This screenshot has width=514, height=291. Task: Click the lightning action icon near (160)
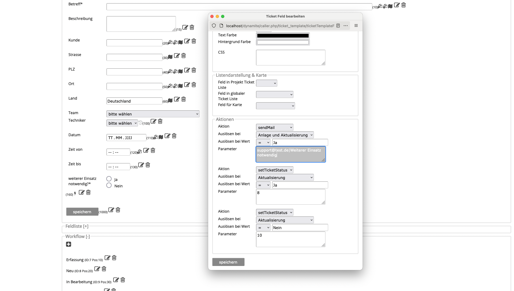75,194
